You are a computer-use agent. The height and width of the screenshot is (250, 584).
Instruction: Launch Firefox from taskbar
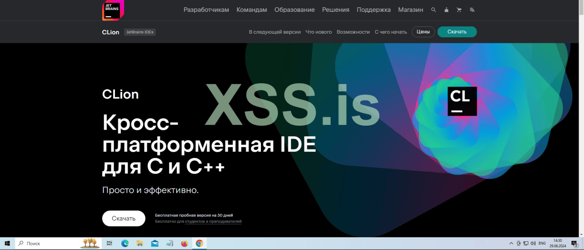click(x=184, y=244)
